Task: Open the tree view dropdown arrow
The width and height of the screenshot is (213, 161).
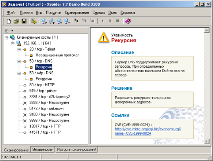Action: coord(12,31)
